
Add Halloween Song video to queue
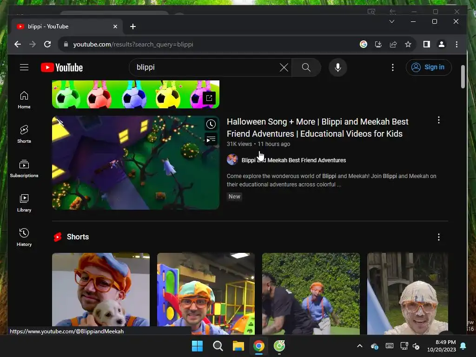tap(211, 139)
